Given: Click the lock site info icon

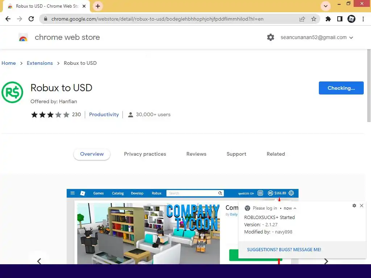Looking at the screenshot, I should click(x=46, y=19).
